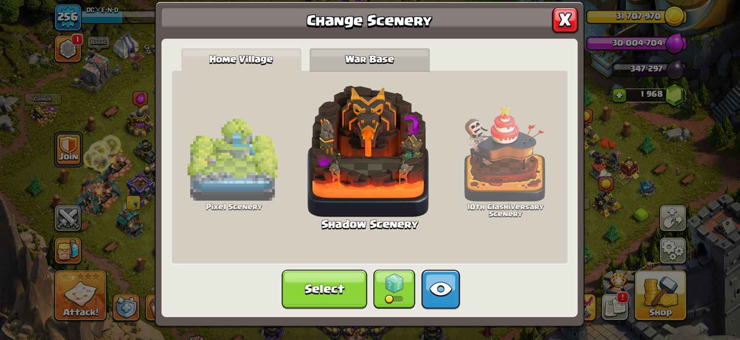Open the Join clan shield icon
Screen dimensions: 740x340
coord(68,149)
